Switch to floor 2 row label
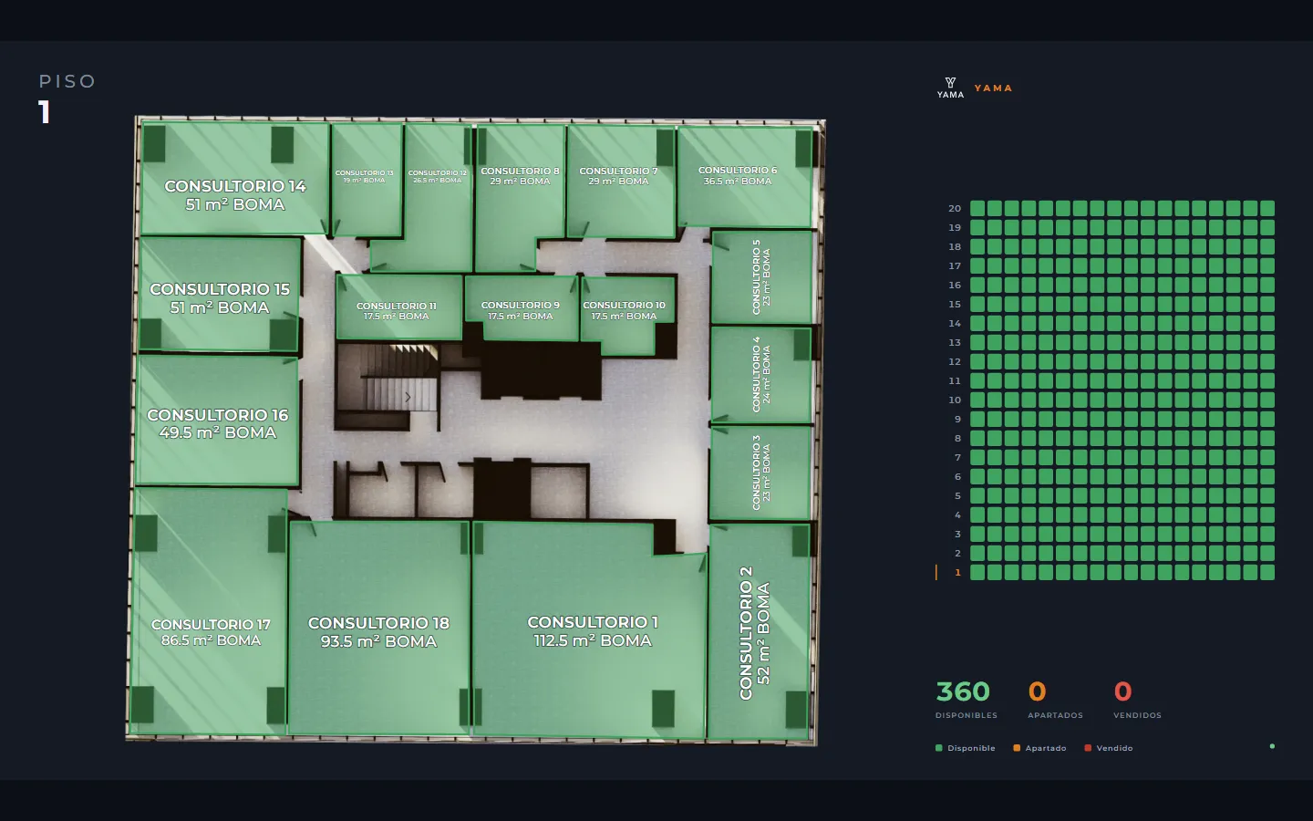 pos(957,554)
